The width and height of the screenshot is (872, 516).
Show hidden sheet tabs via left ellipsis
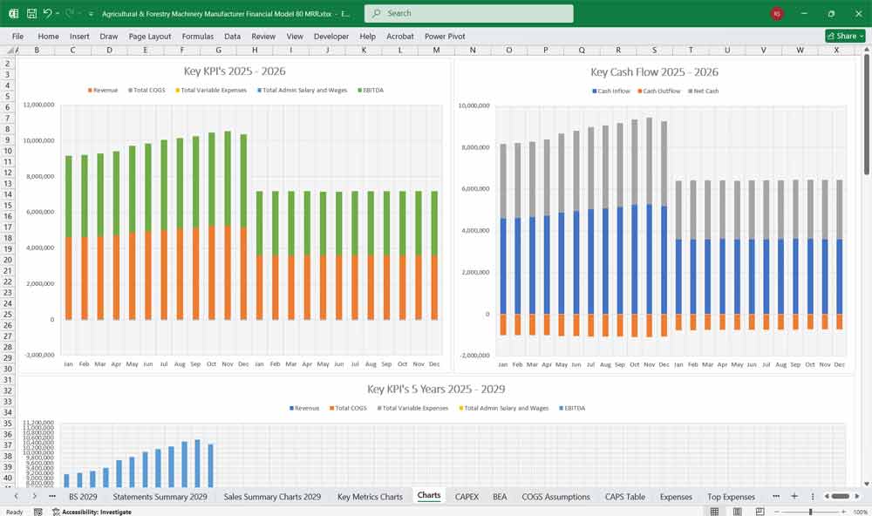coord(51,496)
